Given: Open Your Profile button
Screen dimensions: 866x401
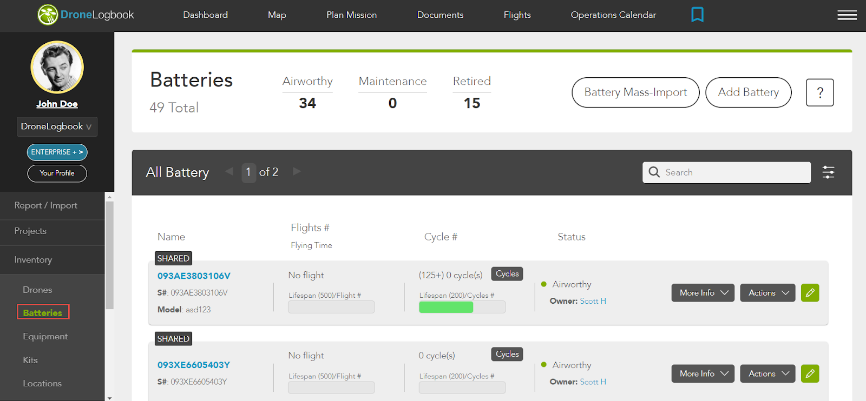Looking at the screenshot, I should click(57, 173).
